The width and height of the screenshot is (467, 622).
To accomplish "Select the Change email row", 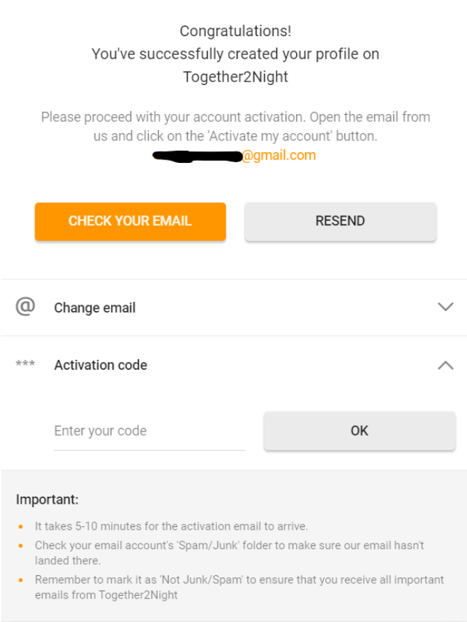I will tap(234, 307).
